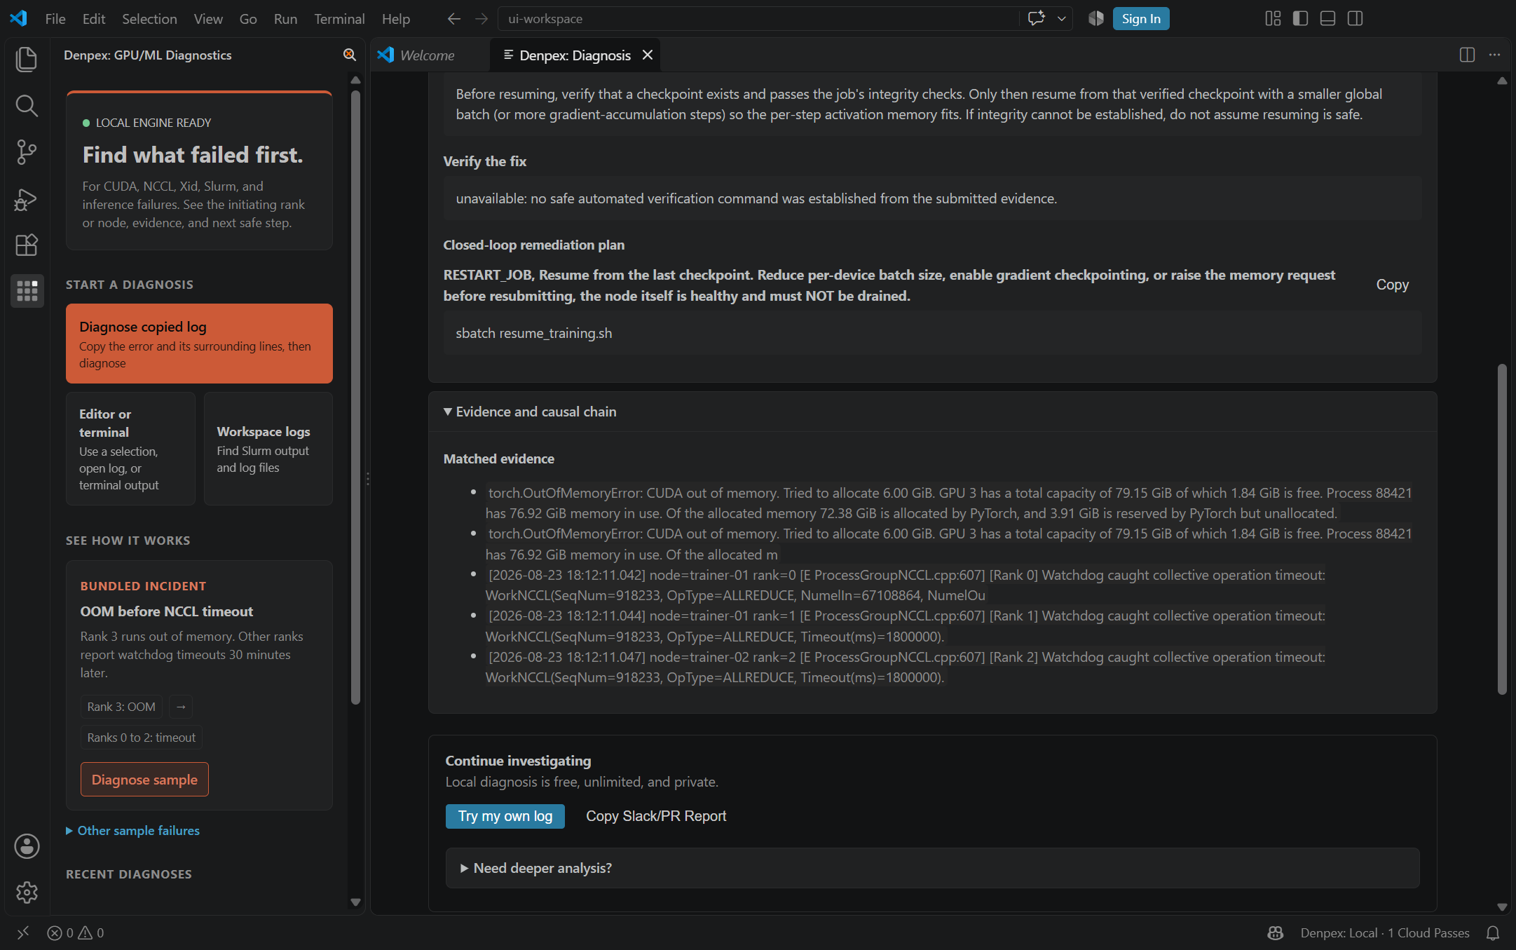Click the Copilot status icon in the status bar

coord(1275,932)
